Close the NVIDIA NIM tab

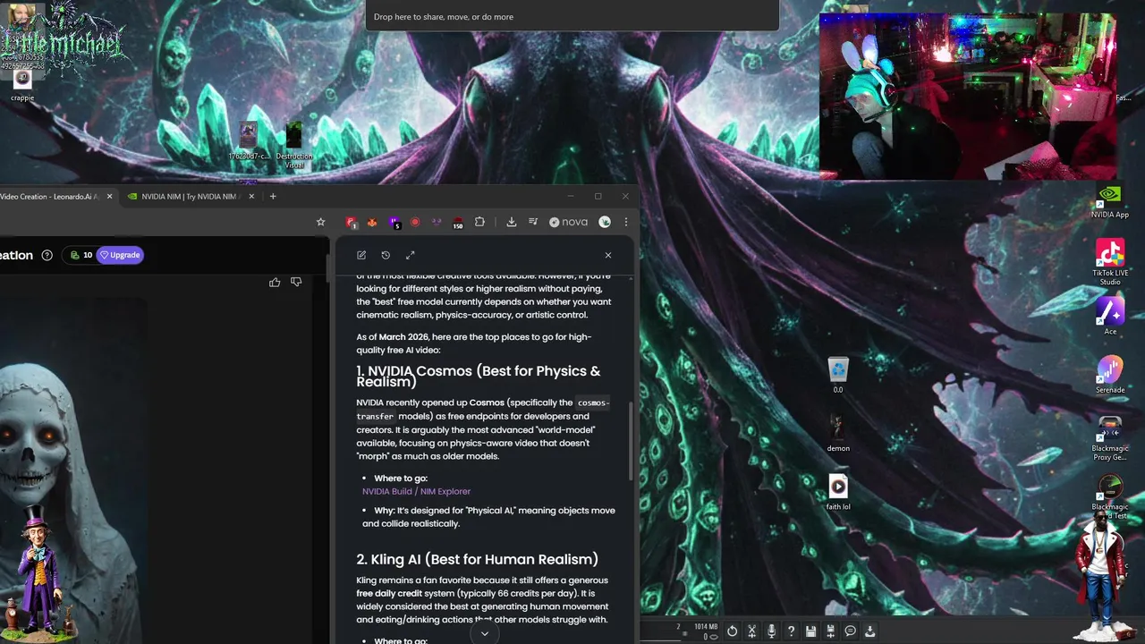pyautogui.click(x=251, y=196)
